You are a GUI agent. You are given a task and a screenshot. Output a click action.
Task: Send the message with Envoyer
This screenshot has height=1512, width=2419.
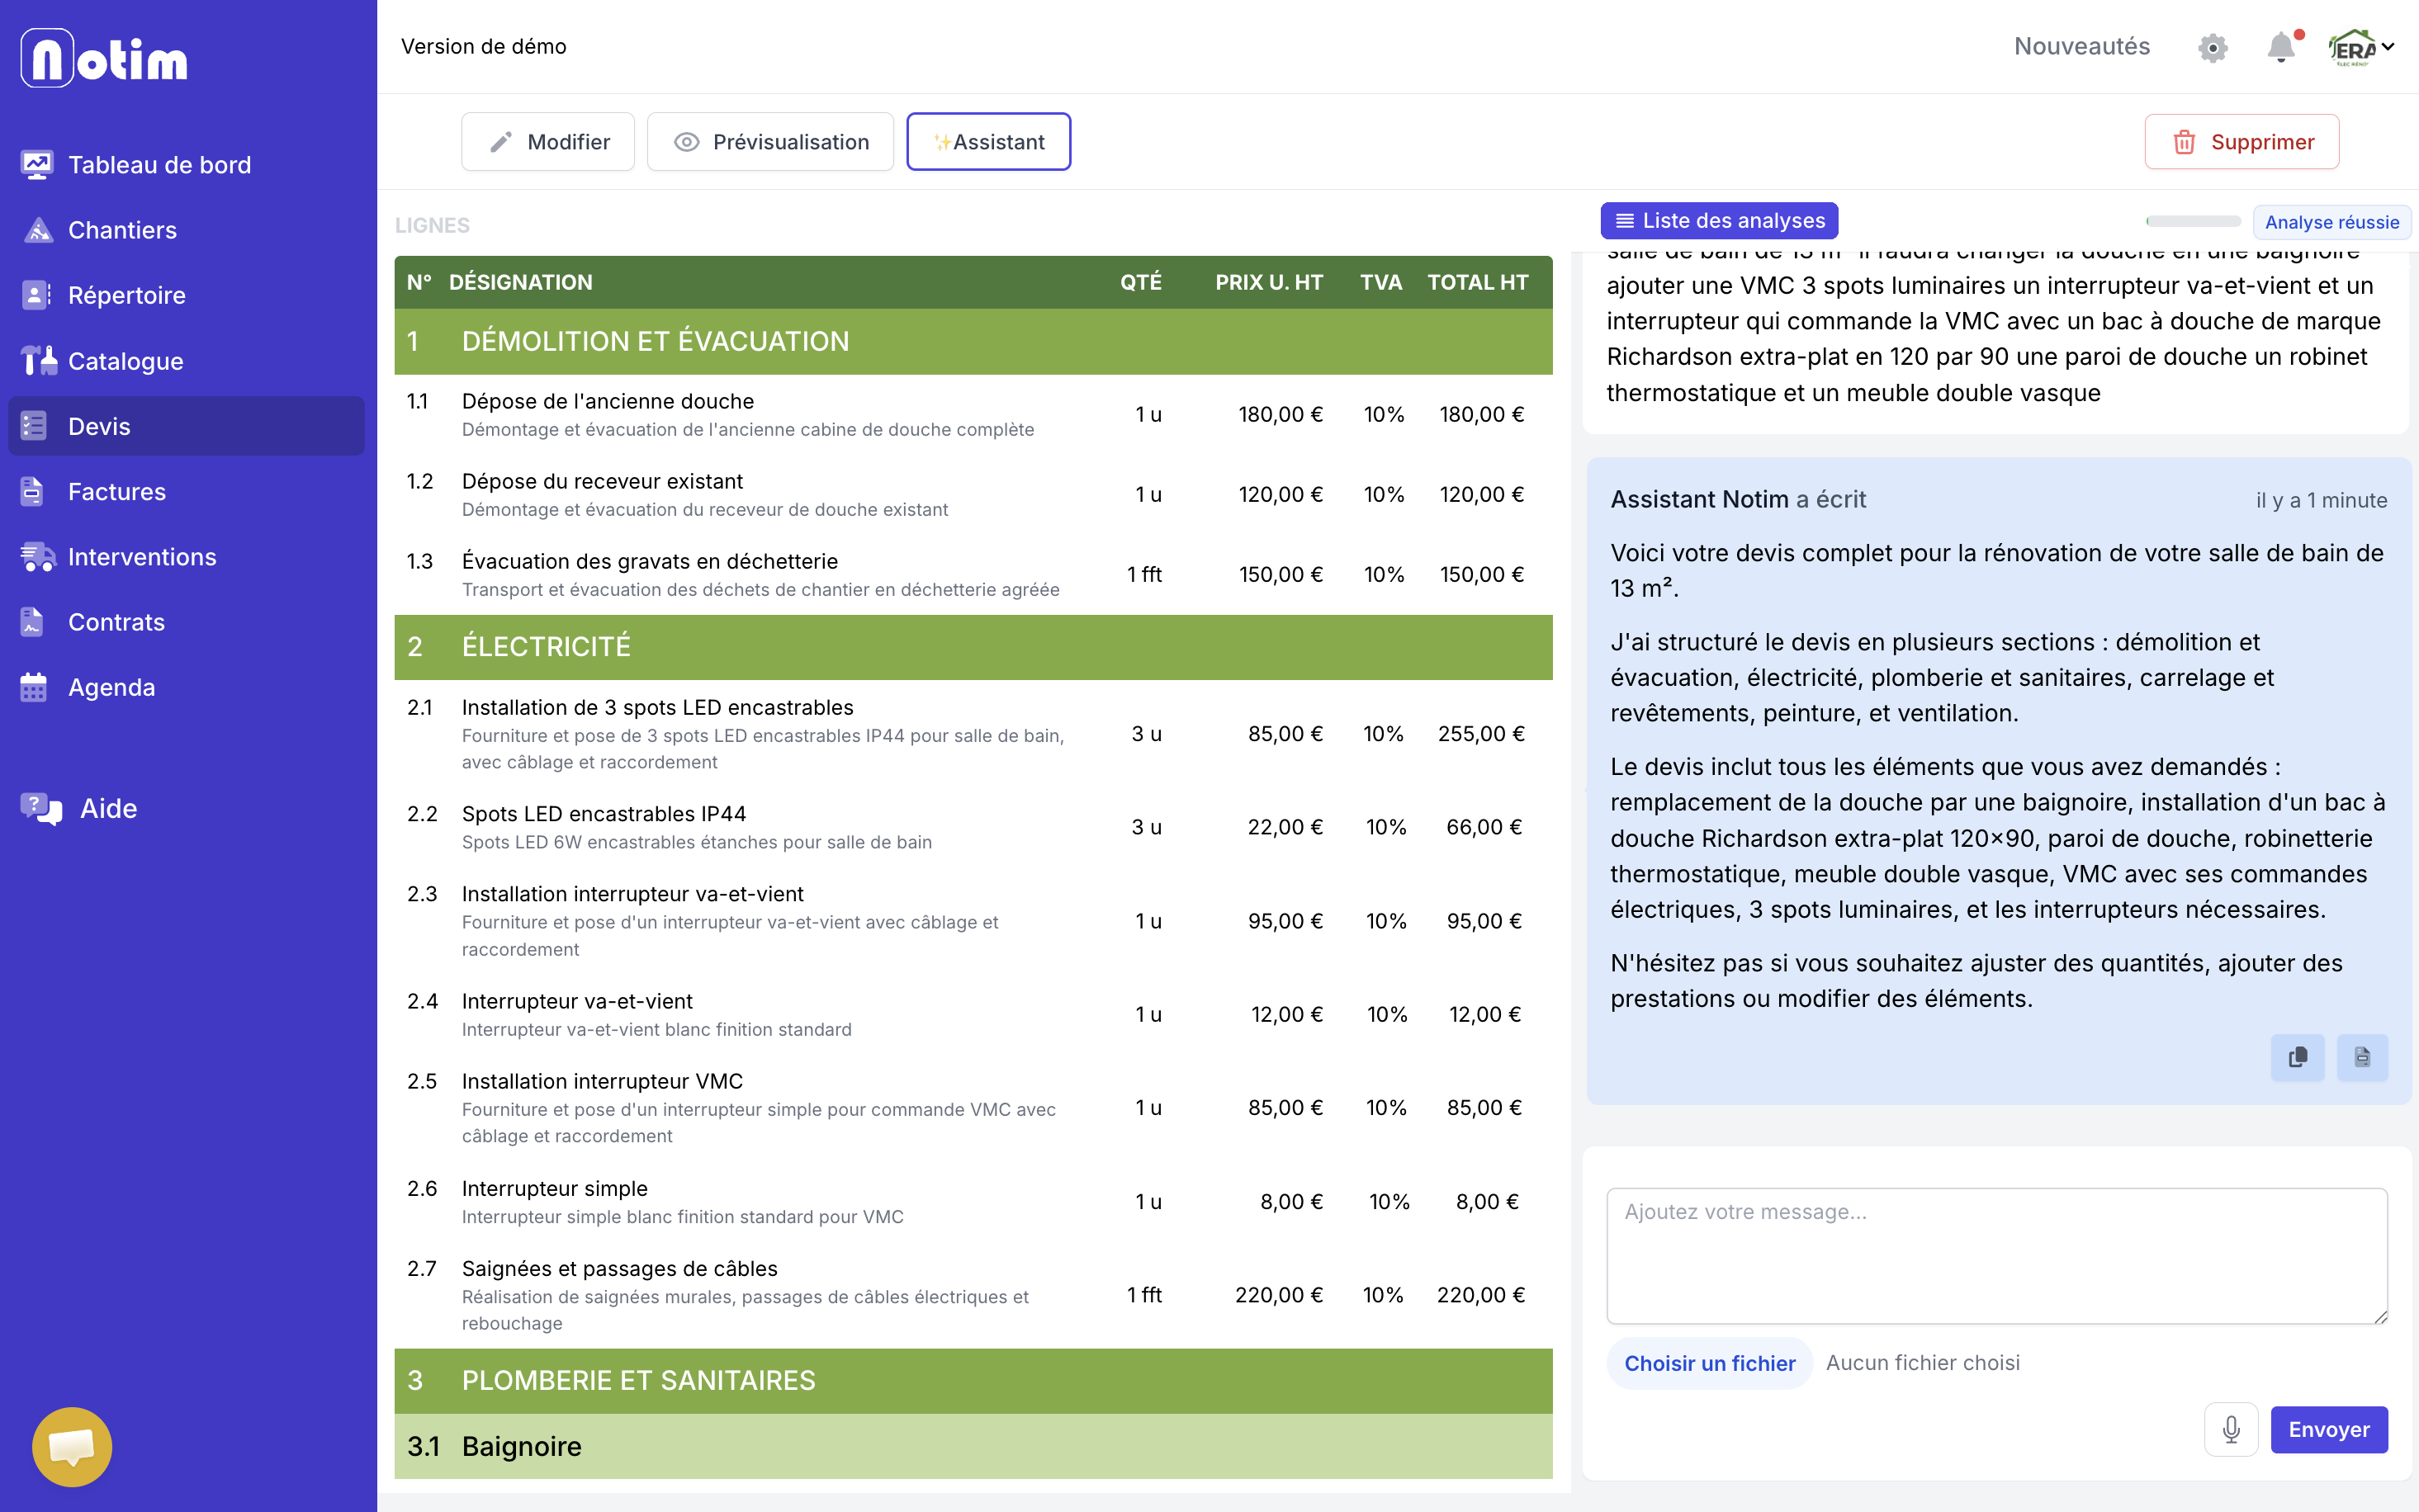pyautogui.click(x=2329, y=1429)
